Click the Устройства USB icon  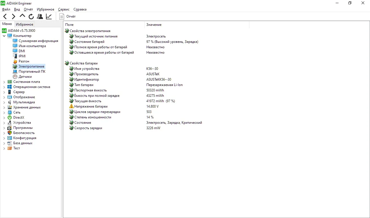point(10,123)
